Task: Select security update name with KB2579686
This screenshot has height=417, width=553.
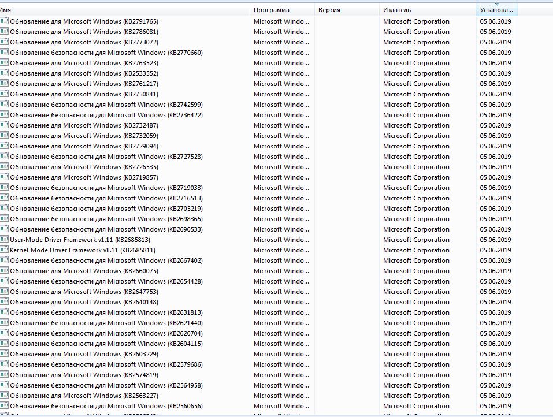Action: click(x=106, y=364)
